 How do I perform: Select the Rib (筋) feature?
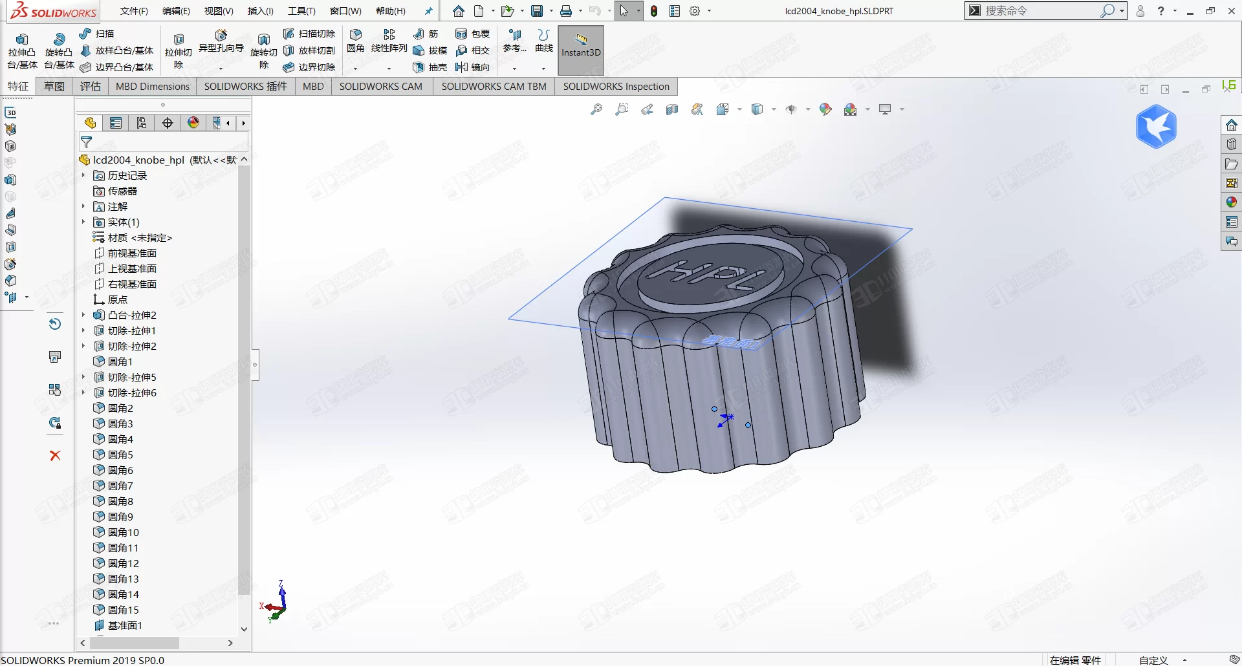[x=426, y=34]
